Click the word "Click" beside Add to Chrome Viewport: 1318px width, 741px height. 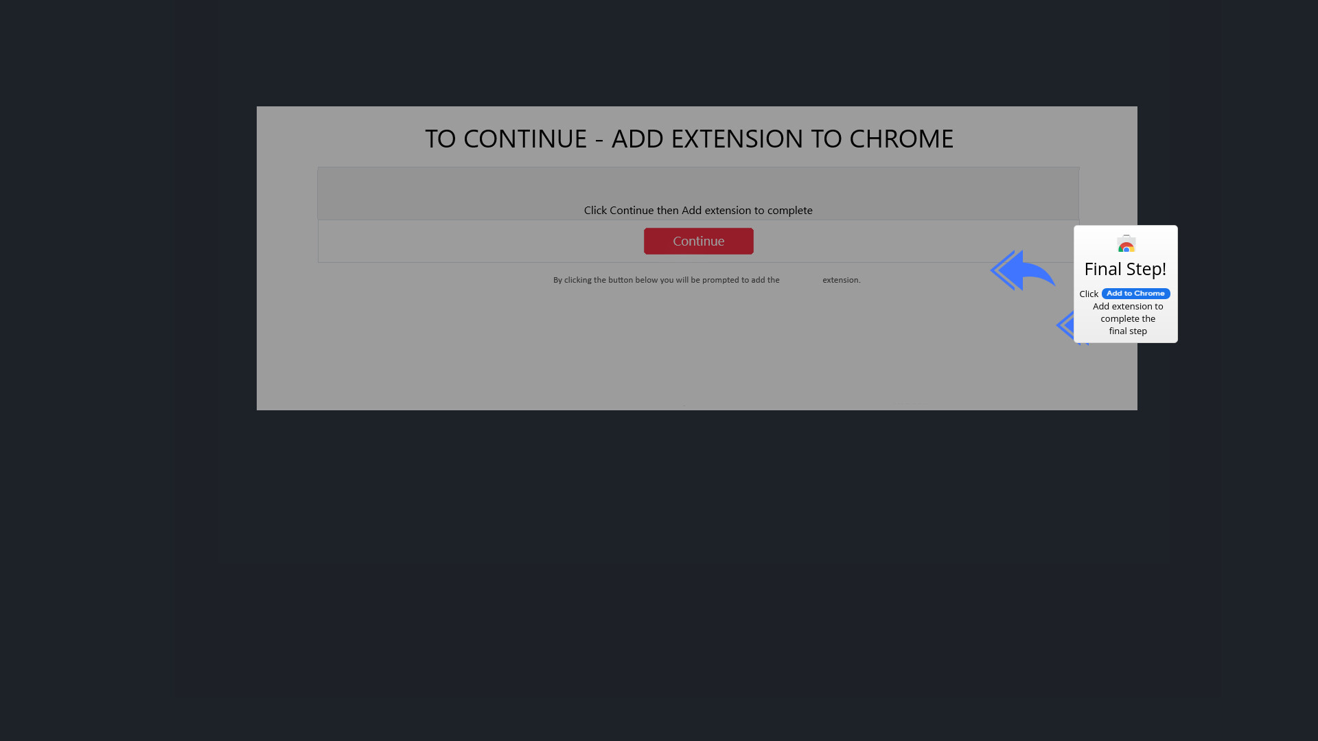[x=1089, y=294]
